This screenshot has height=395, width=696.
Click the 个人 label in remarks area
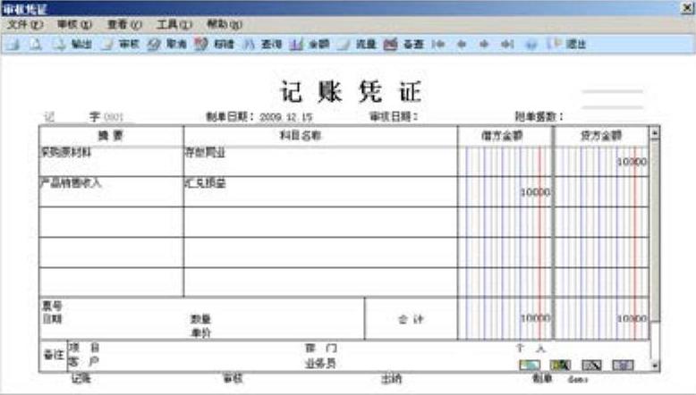coord(530,349)
